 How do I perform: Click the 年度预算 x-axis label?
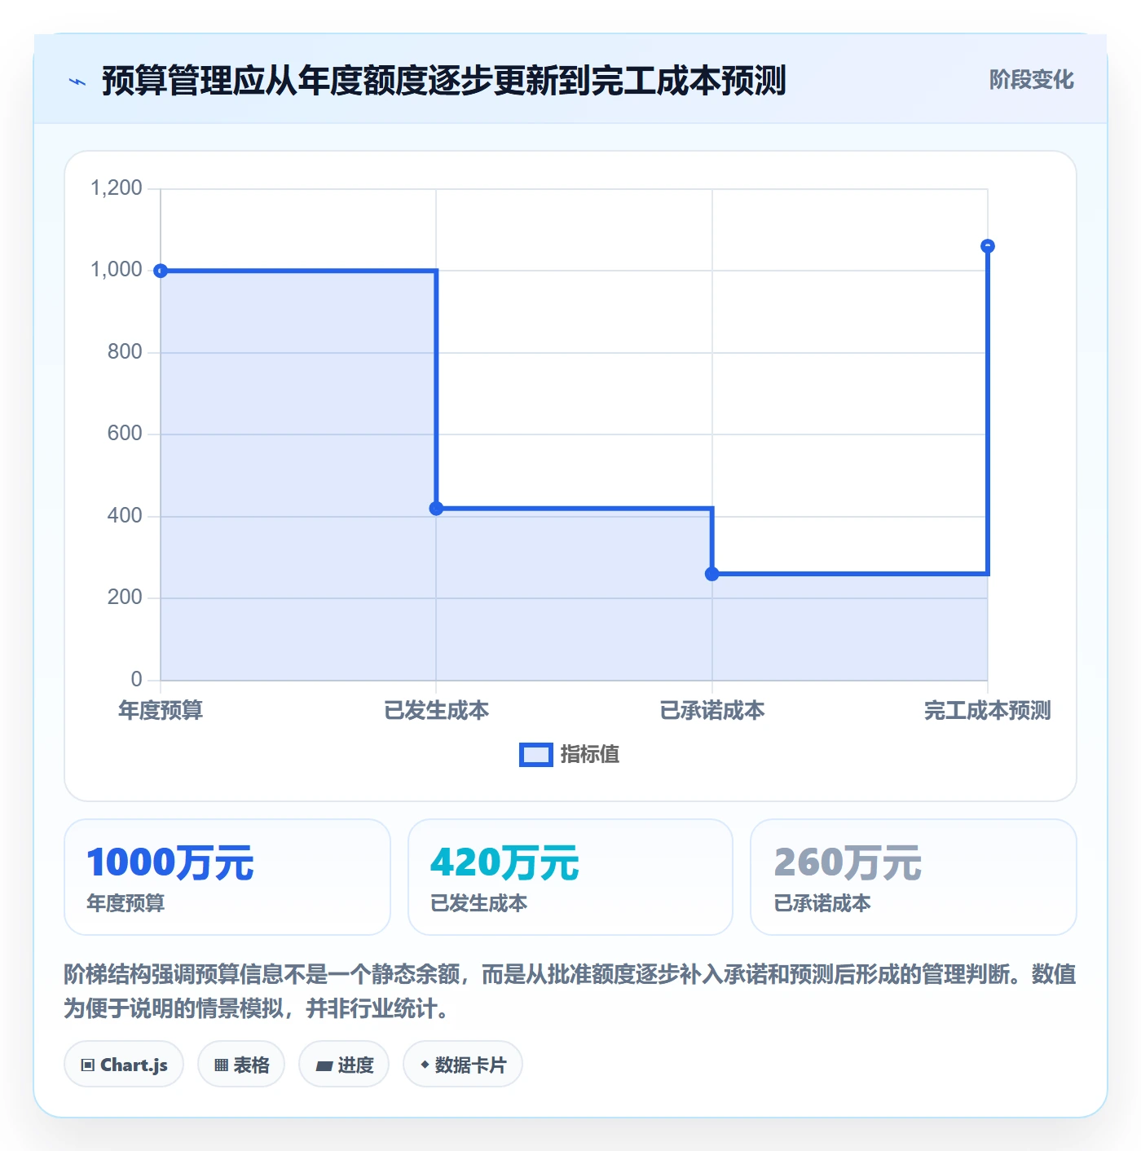coord(161,711)
